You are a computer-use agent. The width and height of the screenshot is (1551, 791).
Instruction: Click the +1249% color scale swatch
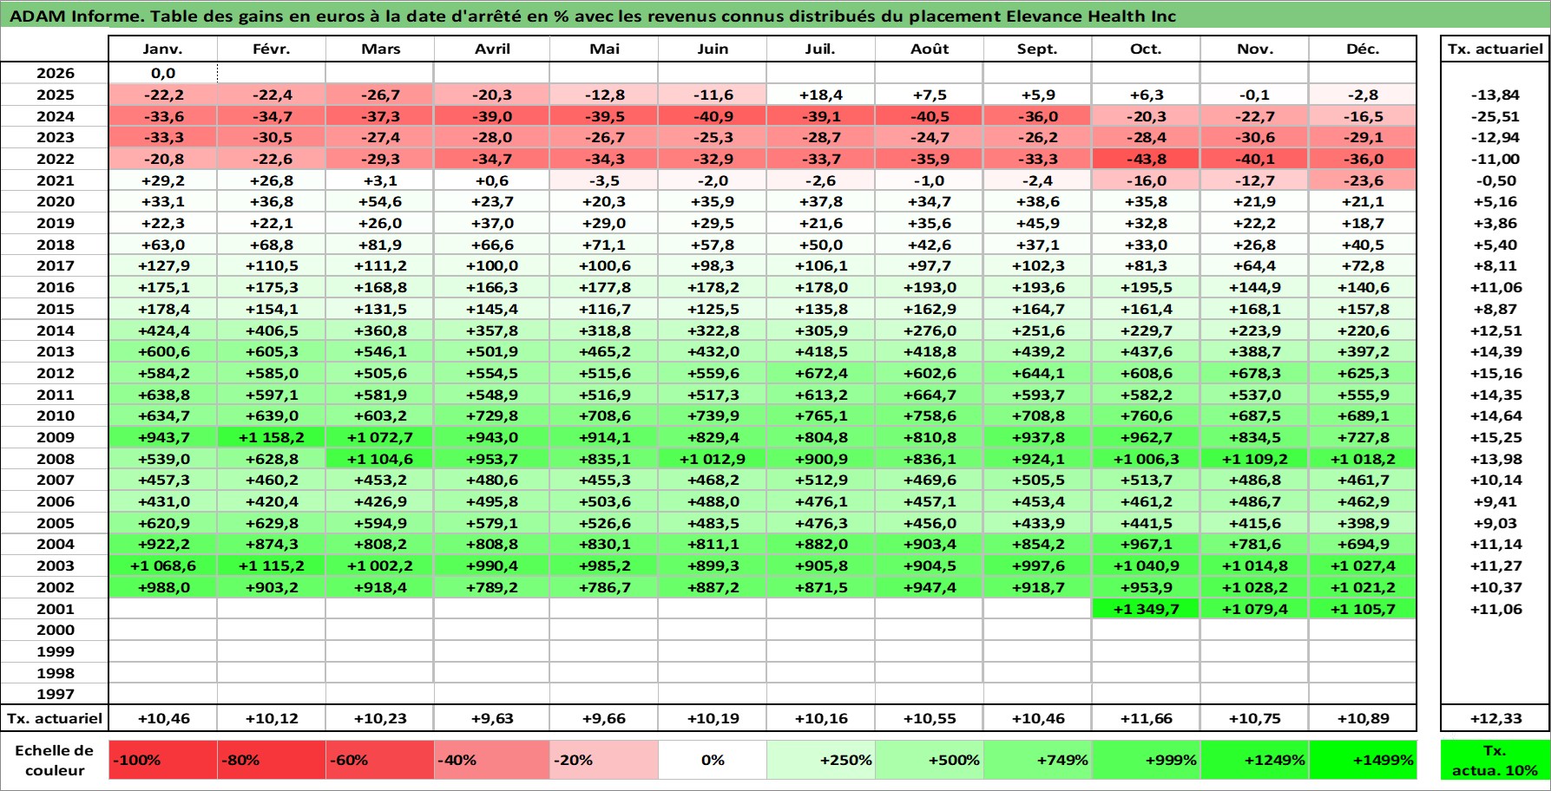pyautogui.click(x=1255, y=760)
